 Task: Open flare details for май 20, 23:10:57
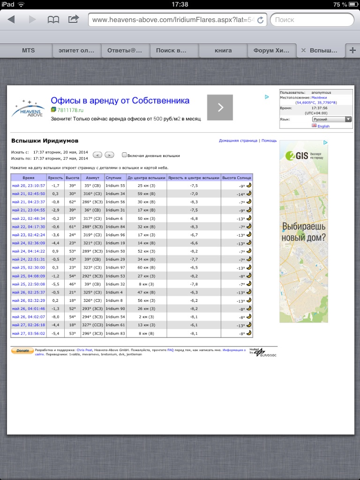(x=29, y=186)
